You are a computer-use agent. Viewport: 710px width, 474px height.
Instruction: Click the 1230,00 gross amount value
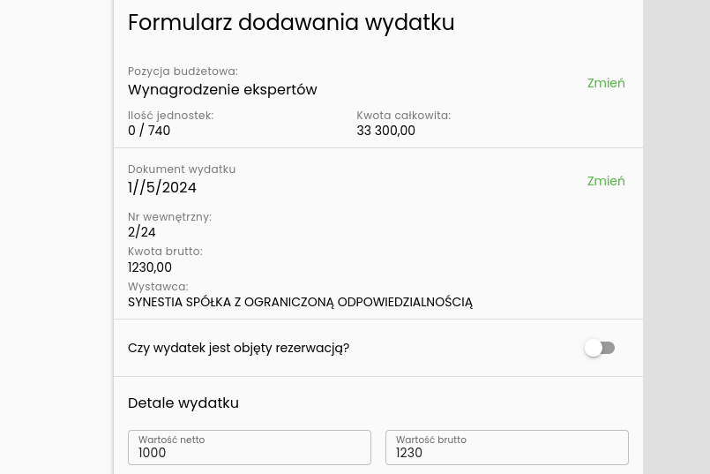click(150, 267)
